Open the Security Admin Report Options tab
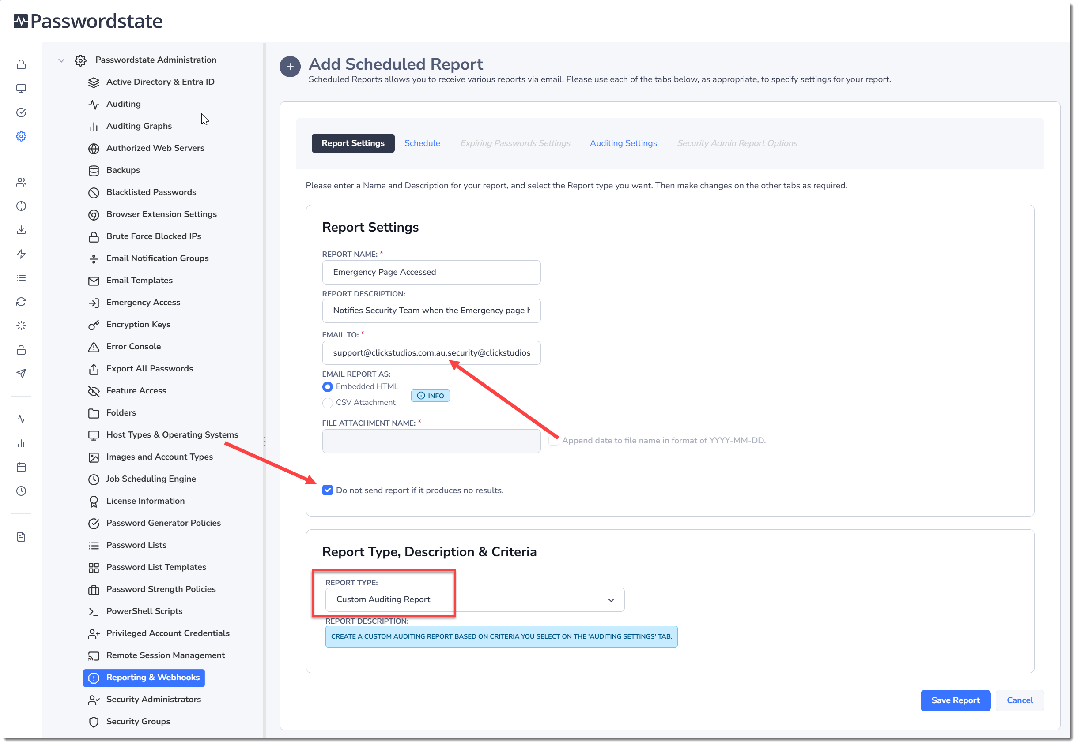This screenshot has width=1077, height=745. tap(737, 143)
